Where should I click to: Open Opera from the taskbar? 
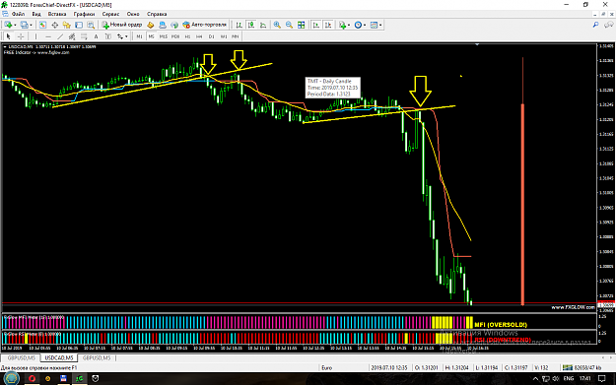click(x=33, y=378)
